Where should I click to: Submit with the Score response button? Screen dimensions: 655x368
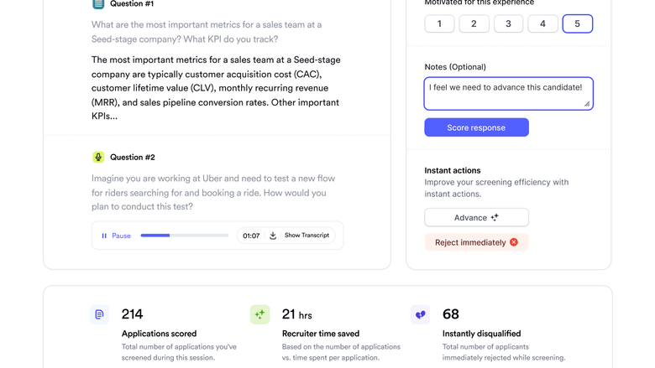point(476,127)
